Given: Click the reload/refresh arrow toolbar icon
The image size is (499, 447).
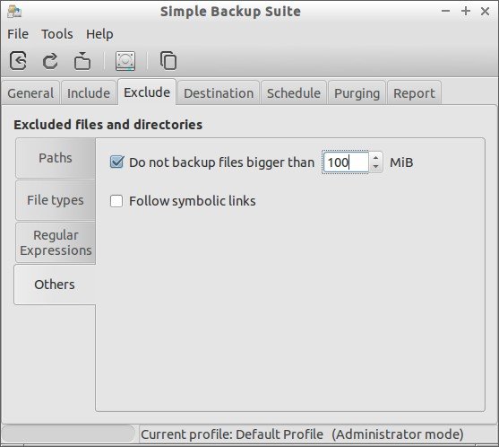Looking at the screenshot, I should click(x=50, y=60).
